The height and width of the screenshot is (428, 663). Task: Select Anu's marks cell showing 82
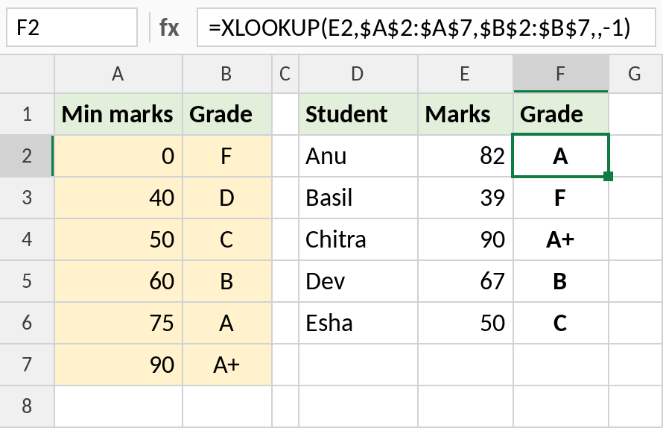(466, 156)
